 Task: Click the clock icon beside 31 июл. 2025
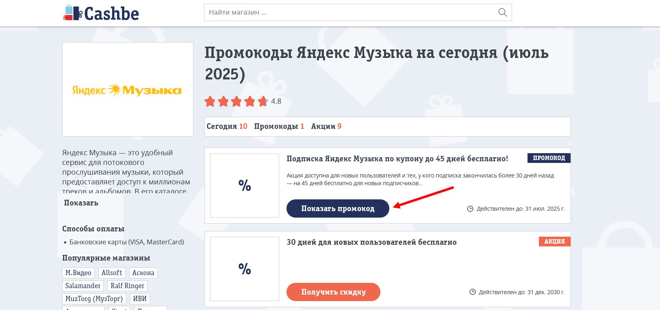click(470, 209)
